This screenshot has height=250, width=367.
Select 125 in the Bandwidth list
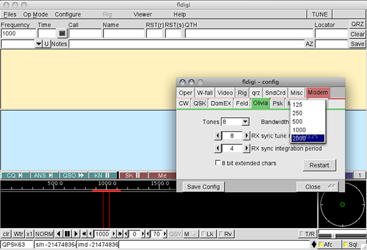[x=308, y=105]
